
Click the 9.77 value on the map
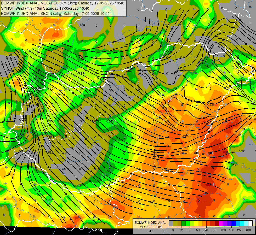click(x=53, y=73)
